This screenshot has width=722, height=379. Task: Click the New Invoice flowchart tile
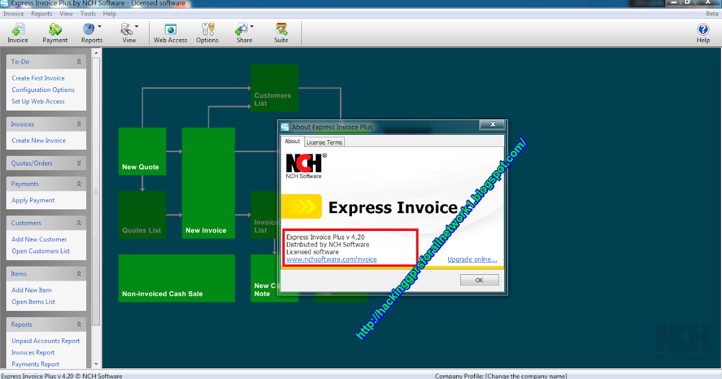[x=208, y=183]
